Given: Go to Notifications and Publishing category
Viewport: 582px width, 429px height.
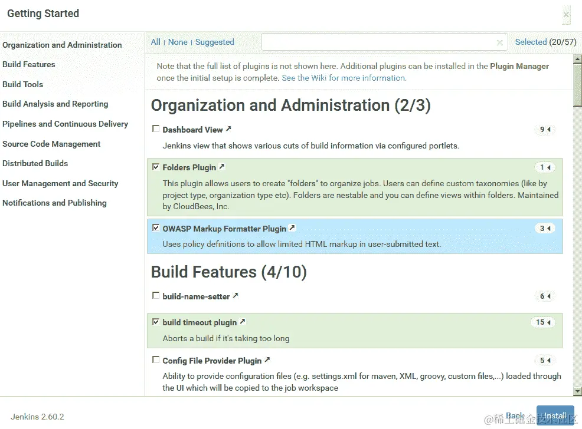Looking at the screenshot, I should point(54,203).
